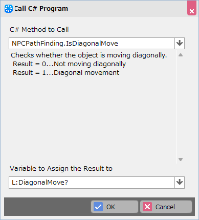Viewport: 199px width, 220px height.
Task: Click the blue app icon in title bar
Action: 9,9
